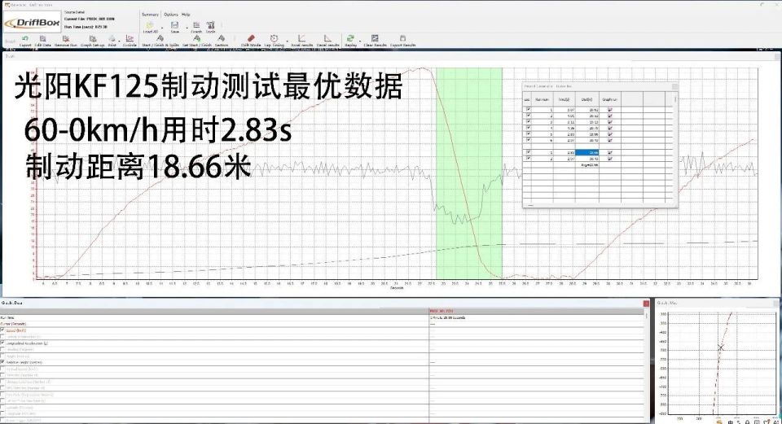Select the highlighted blue distance cell
The height and width of the screenshot is (424, 782).
(x=587, y=152)
